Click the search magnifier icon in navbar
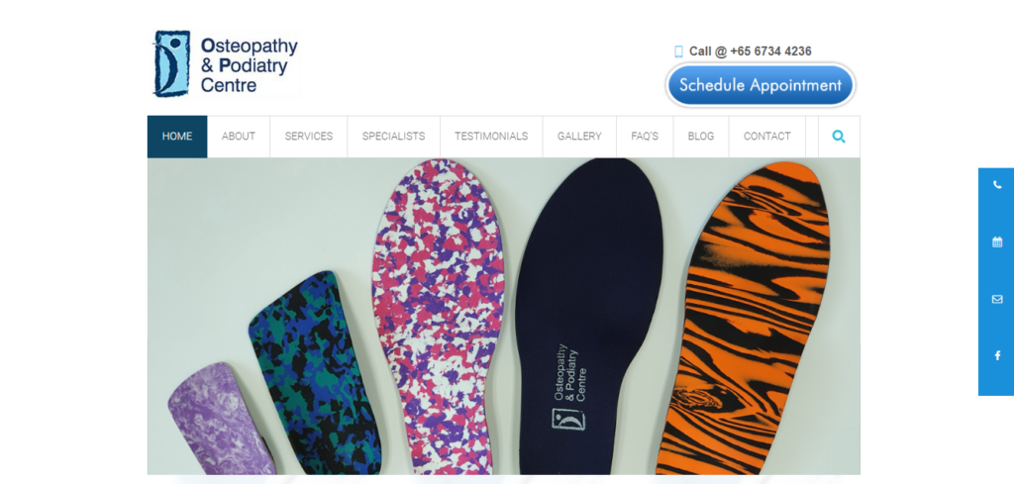This screenshot has width=1014, height=484. click(839, 137)
